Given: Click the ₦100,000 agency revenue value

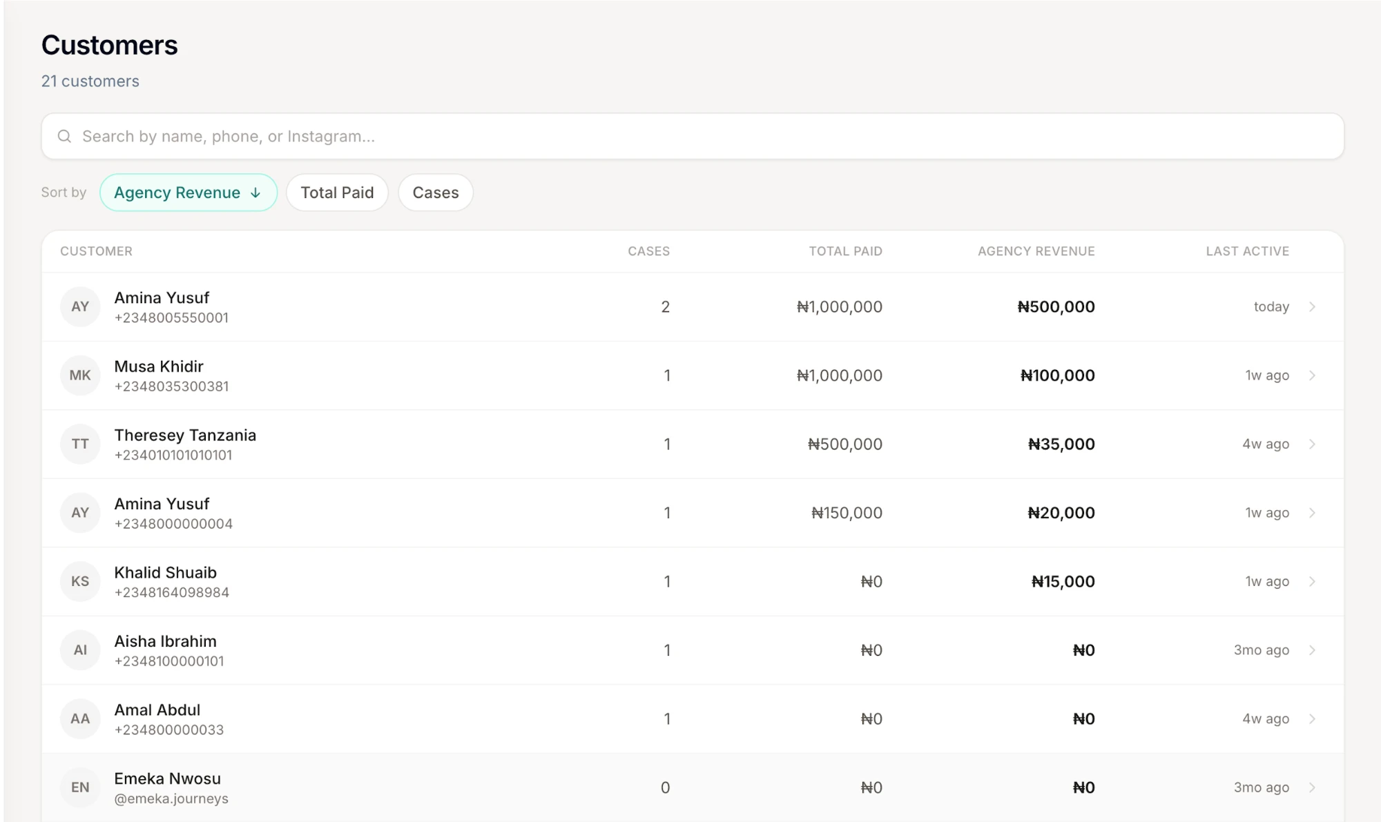Looking at the screenshot, I should point(1057,375).
